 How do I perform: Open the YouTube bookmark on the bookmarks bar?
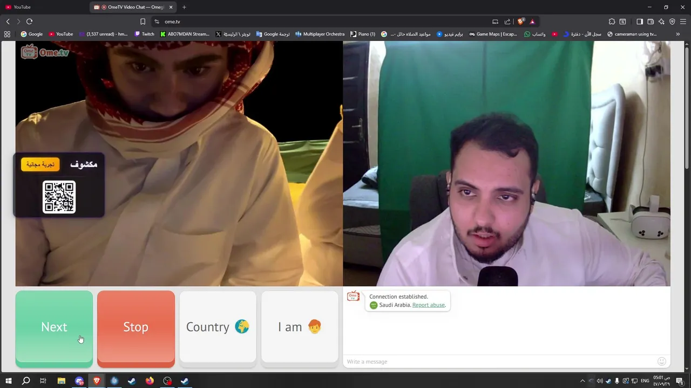click(x=60, y=34)
